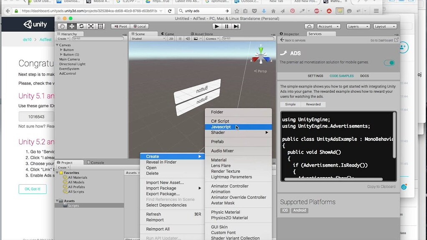Open the Gizmos dropdown
The width and height of the screenshot is (427, 240).
click(212, 38)
